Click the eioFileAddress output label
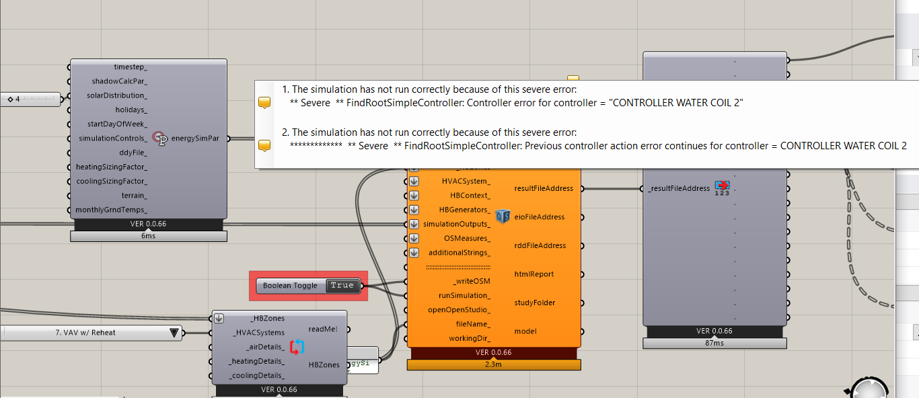 [540, 217]
